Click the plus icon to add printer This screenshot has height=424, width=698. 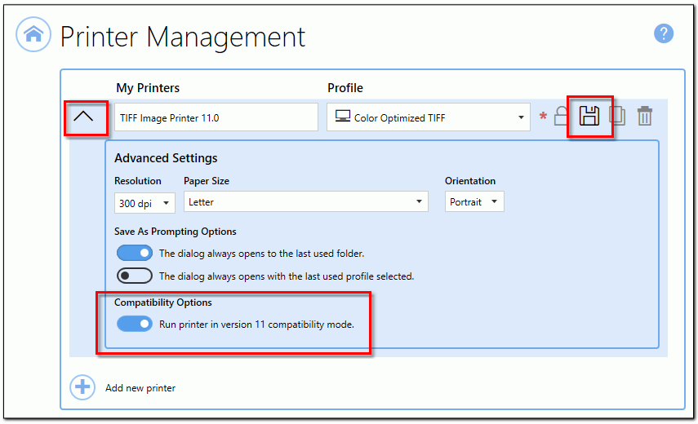82,387
